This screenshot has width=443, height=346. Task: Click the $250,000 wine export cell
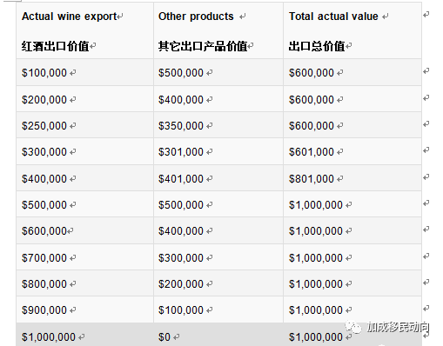click(x=84, y=125)
